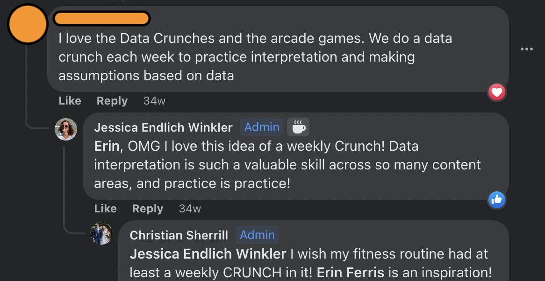Click the Admin badge beside Christian's name
The height and width of the screenshot is (281, 545).
[x=257, y=235]
